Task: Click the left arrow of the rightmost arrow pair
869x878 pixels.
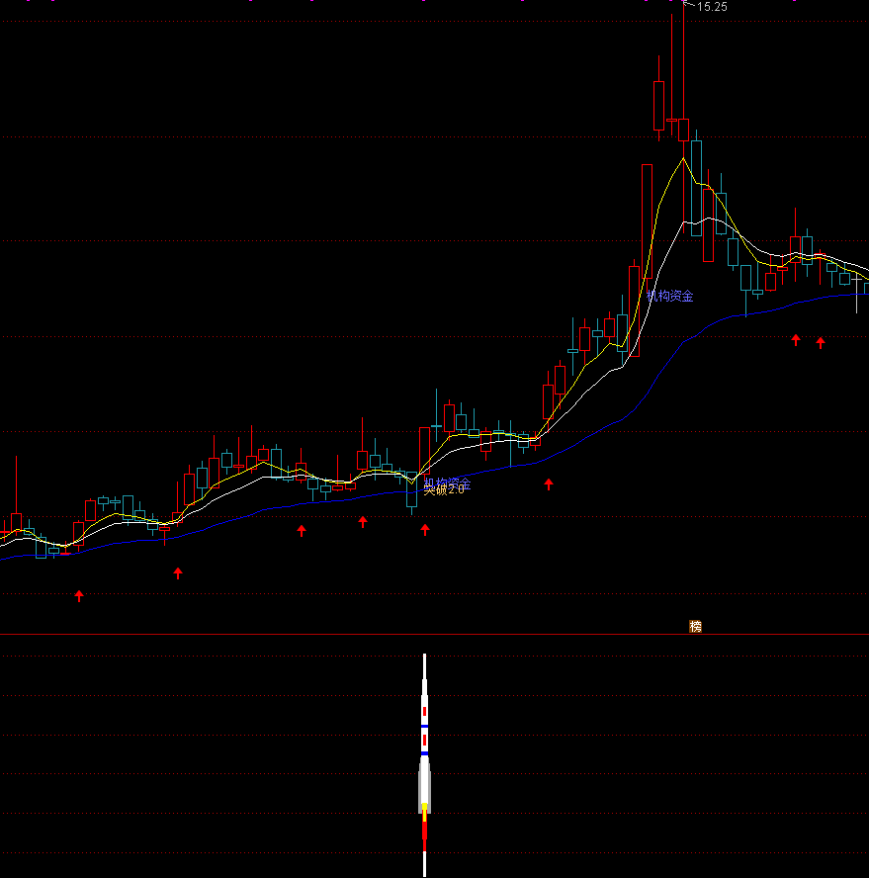Action: [x=795, y=340]
